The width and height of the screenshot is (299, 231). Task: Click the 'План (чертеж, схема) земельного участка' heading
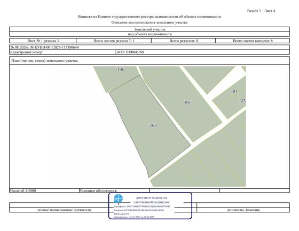[x=44, y=61]
